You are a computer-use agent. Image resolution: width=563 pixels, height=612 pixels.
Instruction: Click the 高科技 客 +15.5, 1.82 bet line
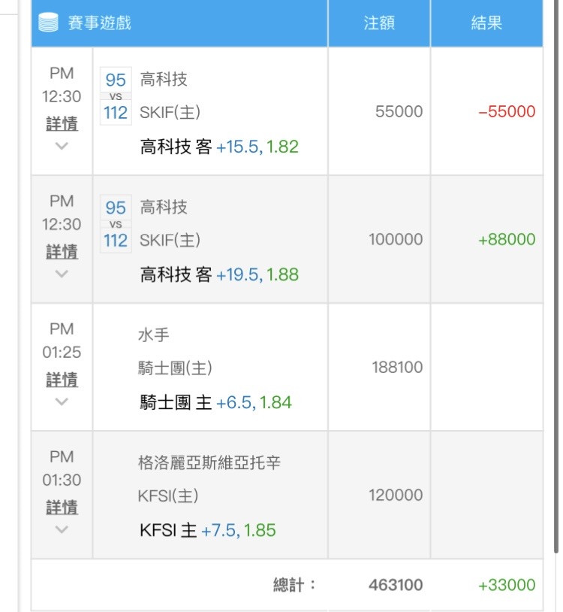pyautogui.click(x=219, y=147)
